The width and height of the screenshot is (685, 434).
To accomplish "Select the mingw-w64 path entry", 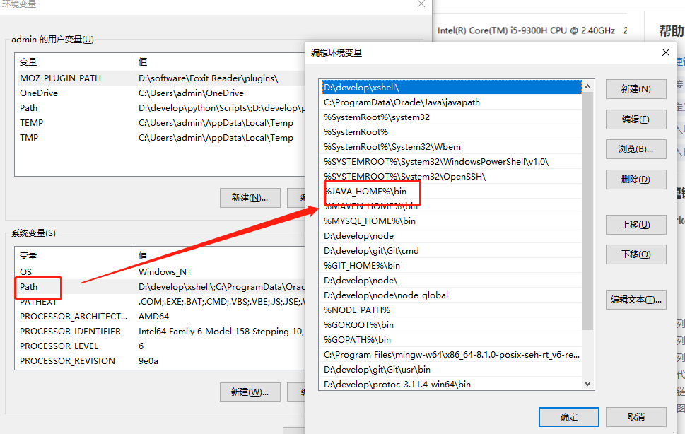I will pos(452,355).
